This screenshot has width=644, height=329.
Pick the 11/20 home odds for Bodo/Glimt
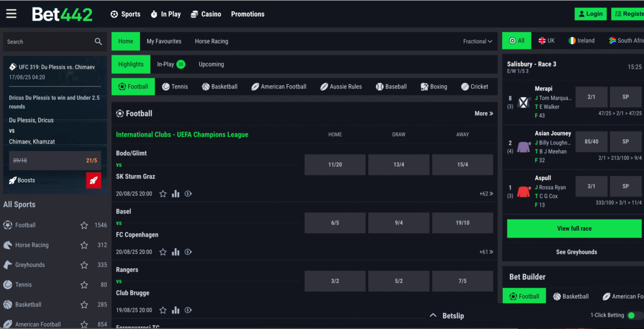tap(335, 165)
